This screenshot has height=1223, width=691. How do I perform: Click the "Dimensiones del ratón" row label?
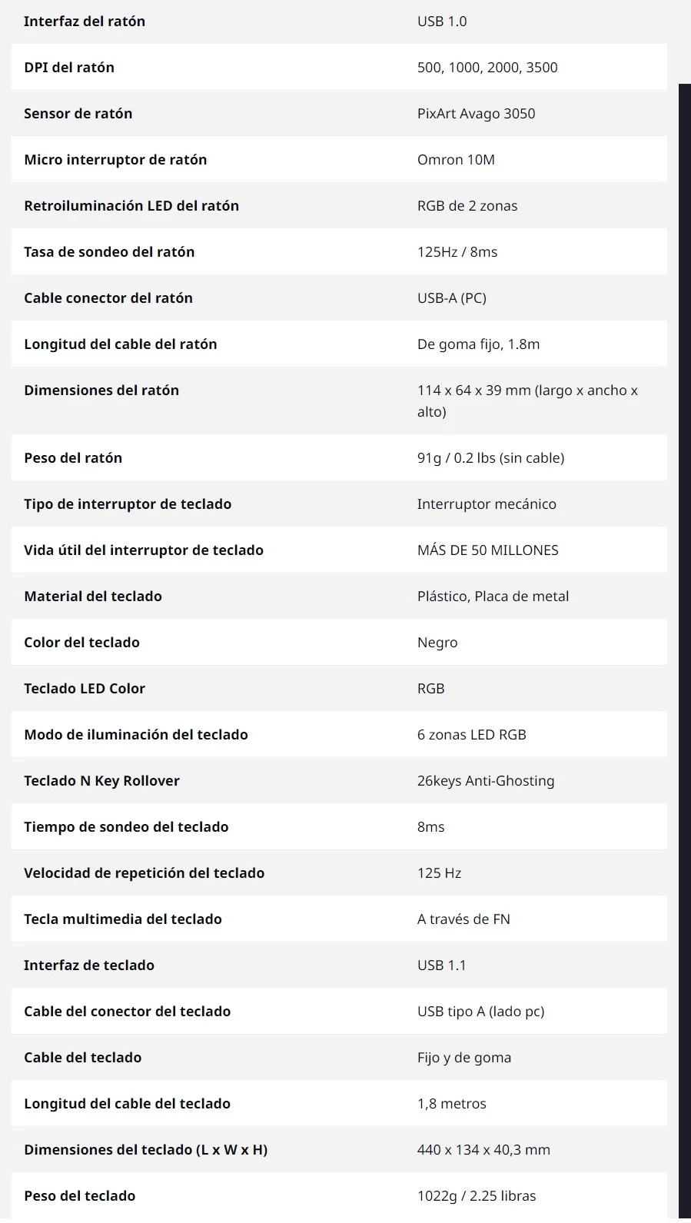click(101, 390)
